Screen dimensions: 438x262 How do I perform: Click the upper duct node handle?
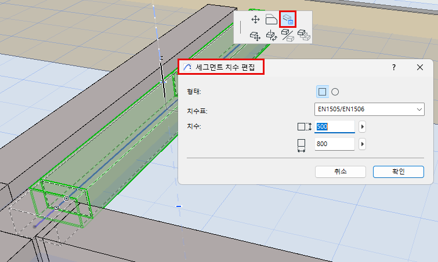coord(66,198)
